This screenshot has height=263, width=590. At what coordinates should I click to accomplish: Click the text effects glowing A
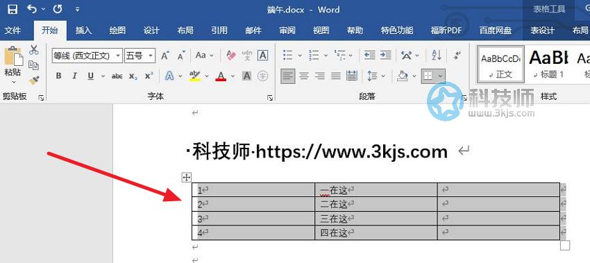[169, 76]
